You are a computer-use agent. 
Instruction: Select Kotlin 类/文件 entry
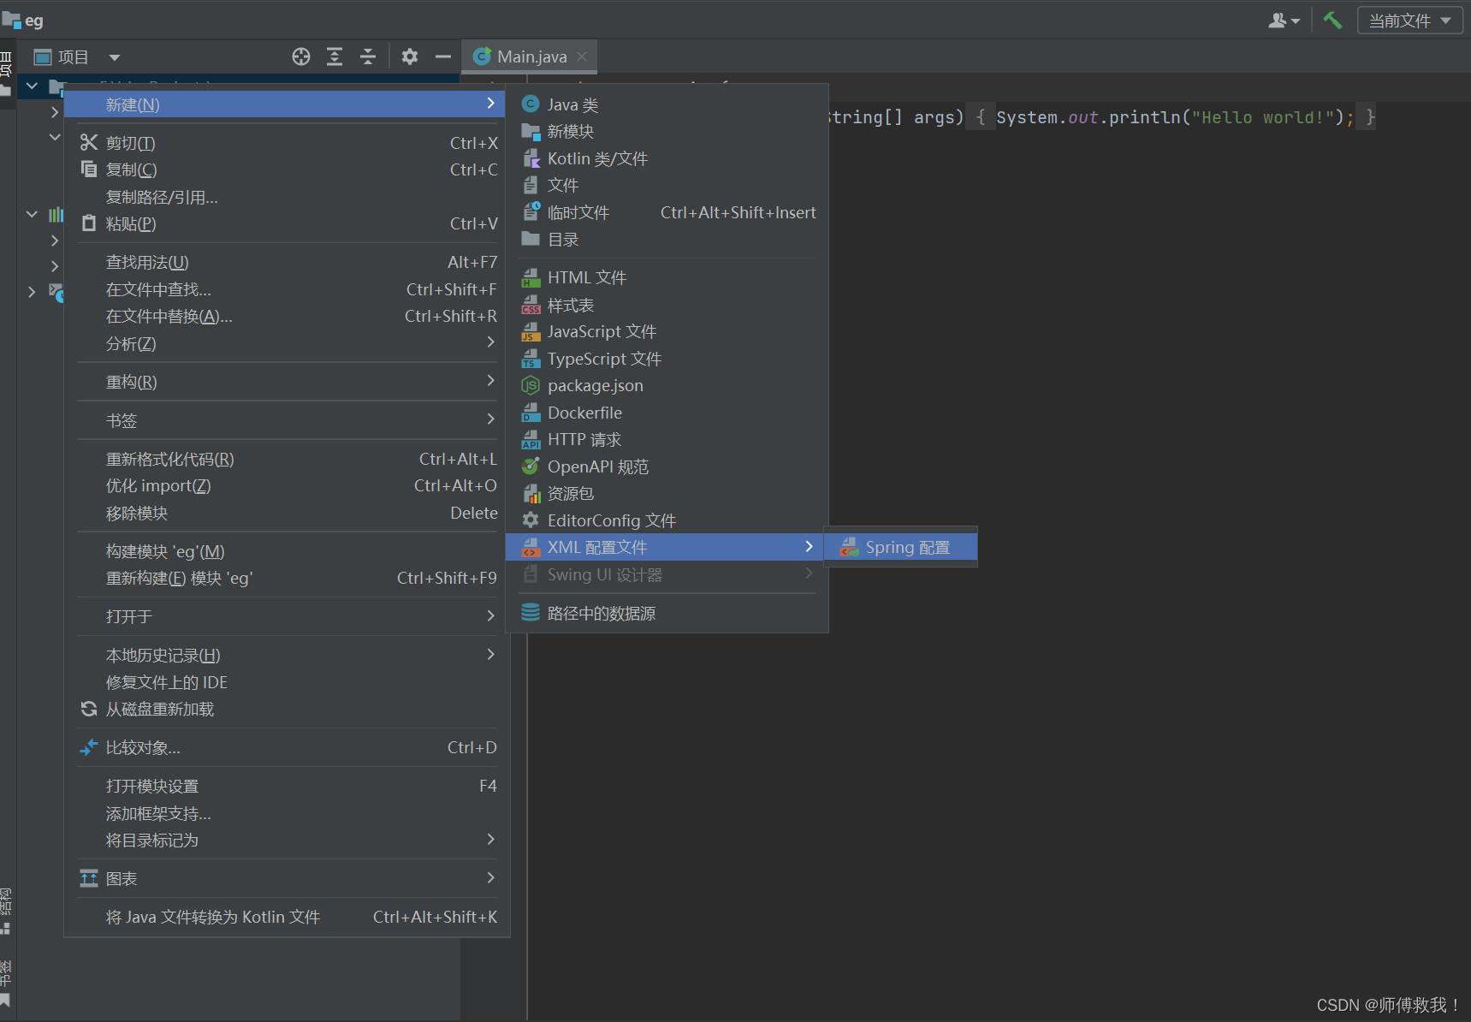[667, 158]
